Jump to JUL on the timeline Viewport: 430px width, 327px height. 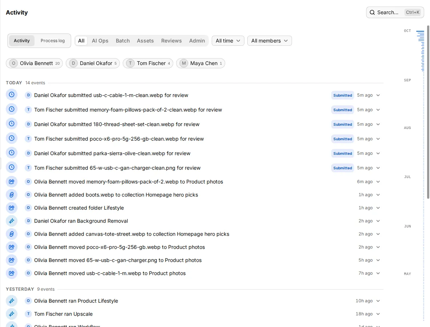407,177
